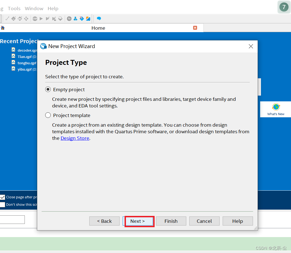
Task: Click yibu.qpf file icon in Recent Projects
Action: (13, 68)
